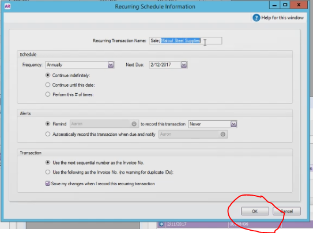Open the Remind user Aaron dropdown arrow
Screen dimensions: 313x233
[x=134, y=124]
